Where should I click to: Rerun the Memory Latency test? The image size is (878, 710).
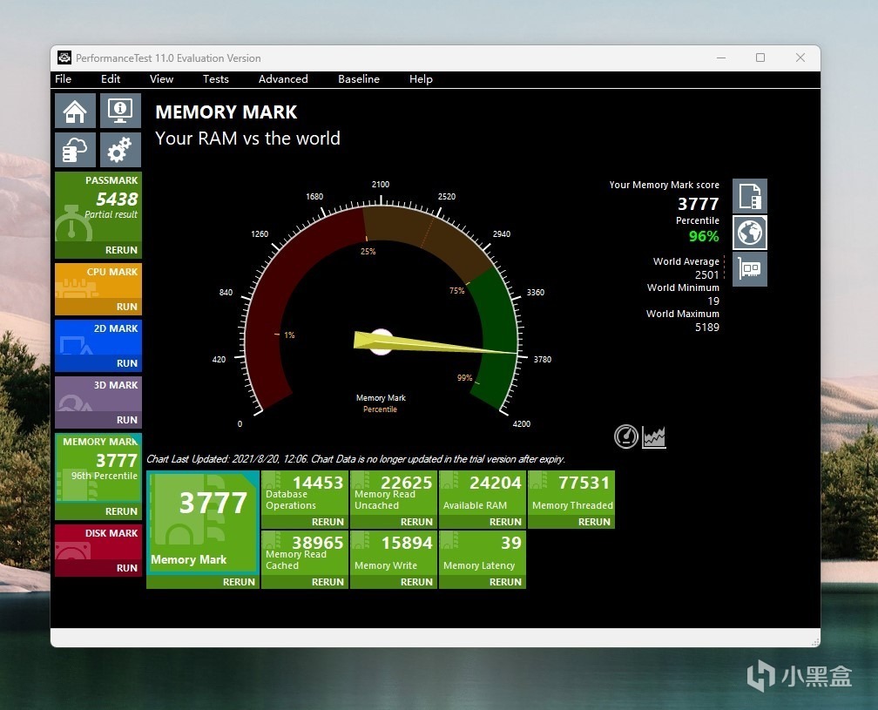(x=505, y=582)
